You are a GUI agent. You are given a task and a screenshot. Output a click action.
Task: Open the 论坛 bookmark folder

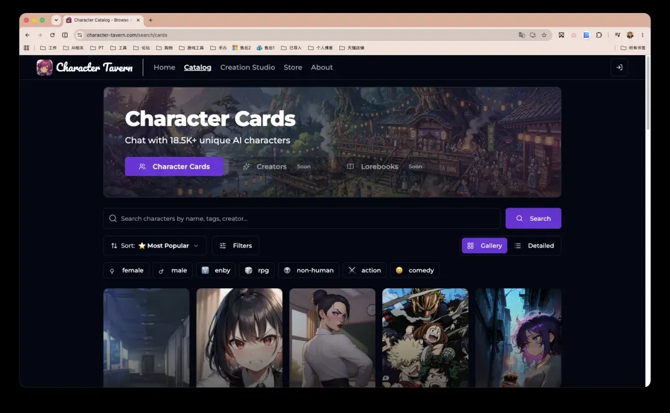point(141,48)
